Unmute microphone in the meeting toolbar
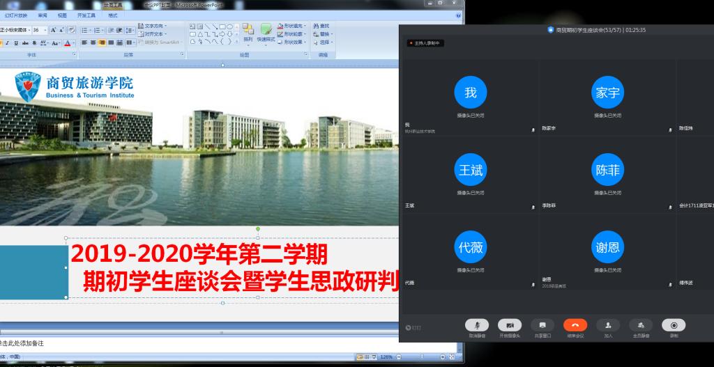The image size is (714, 367). pyautogui.click(x=477, y=325)
